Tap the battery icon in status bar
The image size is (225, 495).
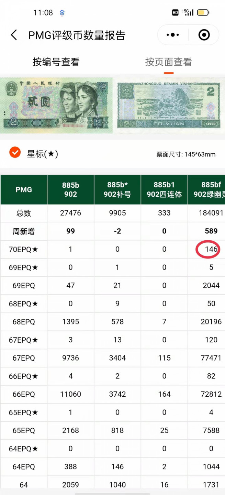click(203, 13)
